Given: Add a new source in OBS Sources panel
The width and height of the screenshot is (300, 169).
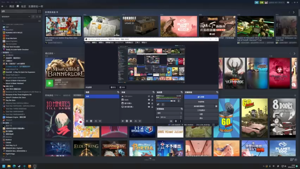Looking at the screenshot, I should point(123,121).
